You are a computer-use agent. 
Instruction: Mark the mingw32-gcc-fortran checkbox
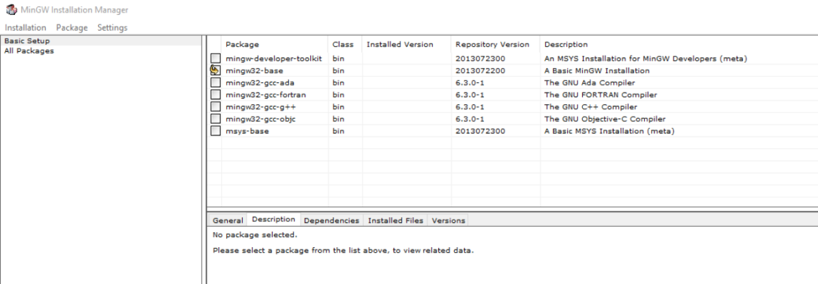[215, 95]
